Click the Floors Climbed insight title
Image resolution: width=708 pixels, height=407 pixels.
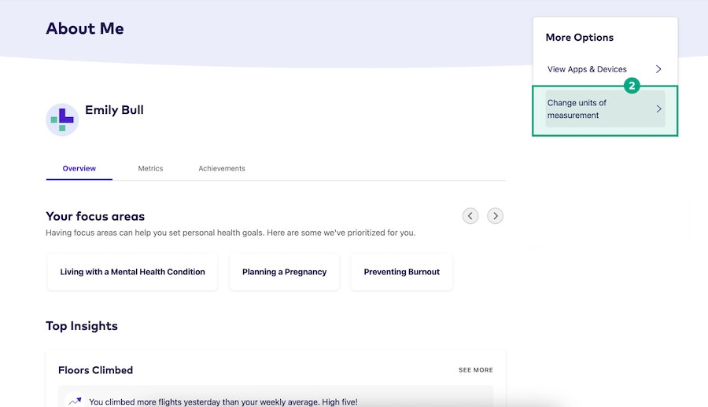(95, 370)
